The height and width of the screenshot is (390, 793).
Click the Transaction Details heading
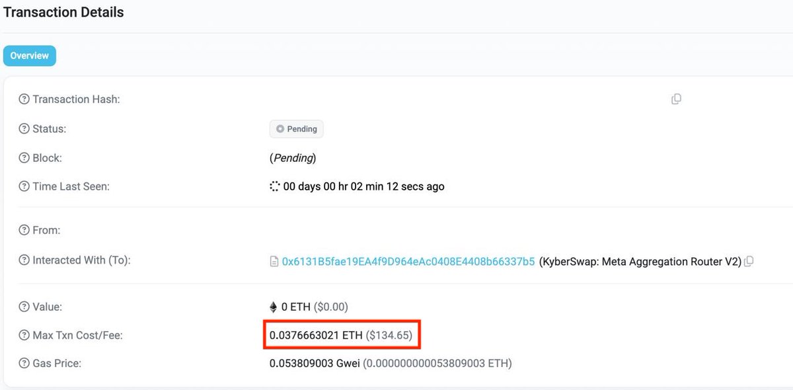[64, 12]
